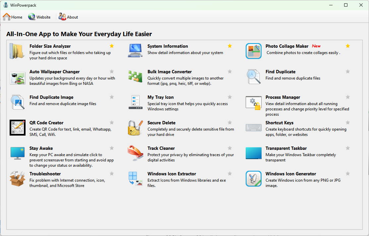The image size is (369, 236).
Task: Open the Folder Size Analyzer icon
Action: [18, 51]
